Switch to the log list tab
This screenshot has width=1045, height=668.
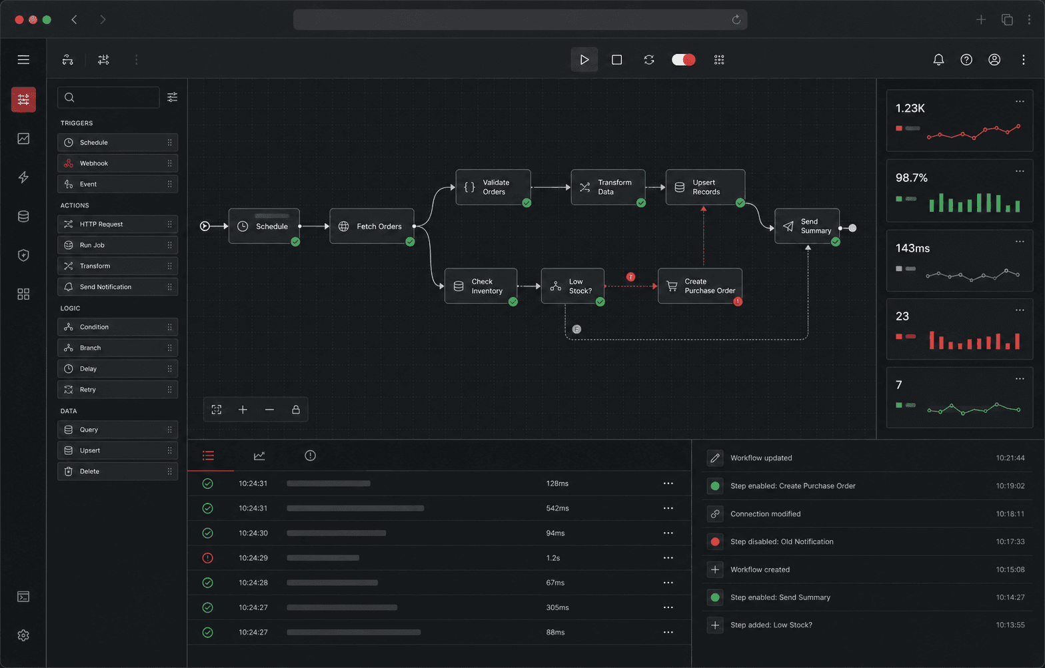point(209,456)
